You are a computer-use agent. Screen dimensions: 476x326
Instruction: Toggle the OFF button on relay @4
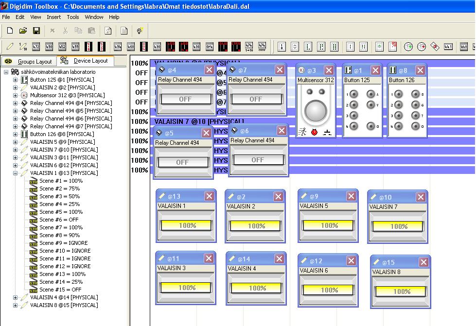[x=185, y=99]
